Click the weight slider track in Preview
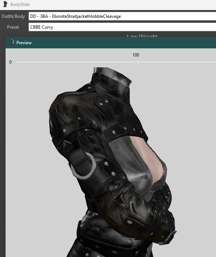Screen dimensions: 216x257 (x=116, y=62)
